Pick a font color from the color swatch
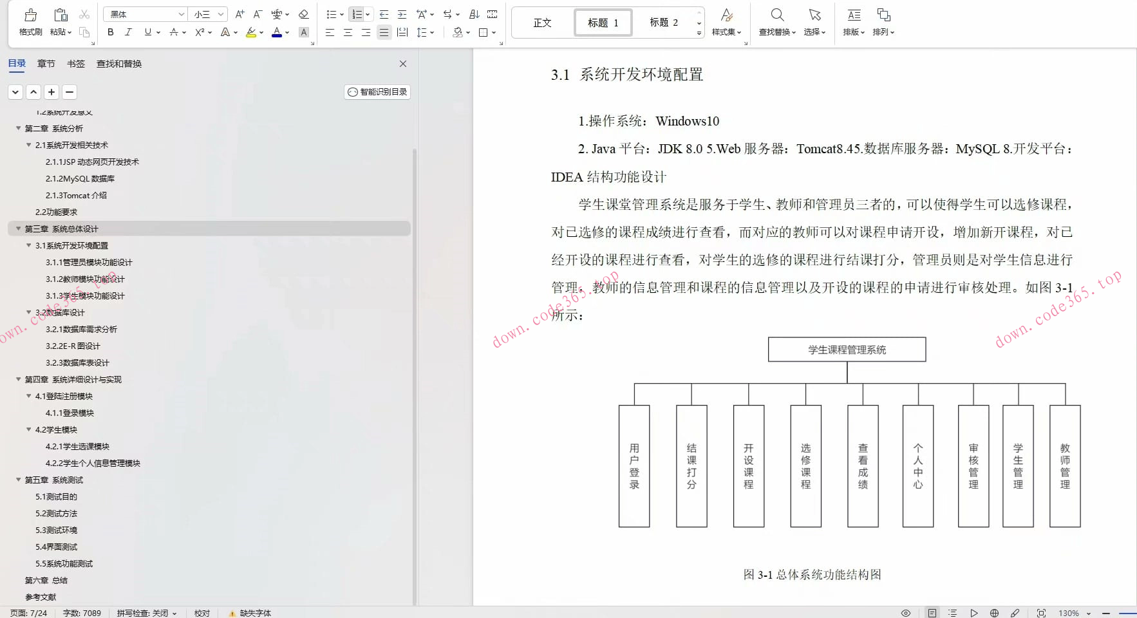 276,32
